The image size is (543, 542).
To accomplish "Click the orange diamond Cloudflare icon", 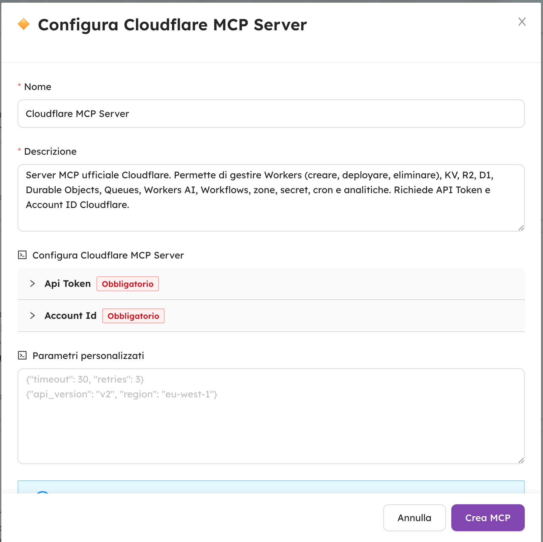I will [24, 24].
